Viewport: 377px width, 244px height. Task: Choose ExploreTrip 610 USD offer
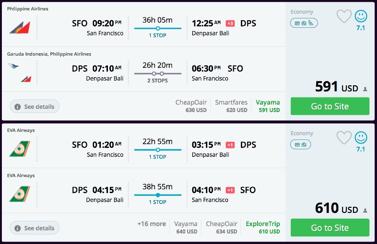pos(263,228)
